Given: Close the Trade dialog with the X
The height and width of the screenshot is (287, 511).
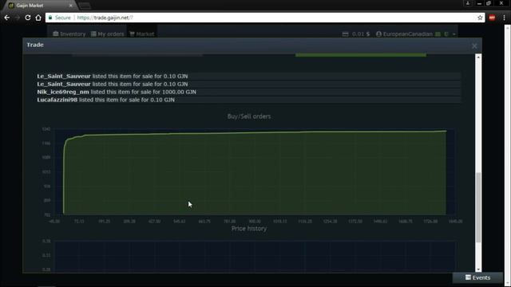Looking at the screenshot, I should [x=474, y=46].
